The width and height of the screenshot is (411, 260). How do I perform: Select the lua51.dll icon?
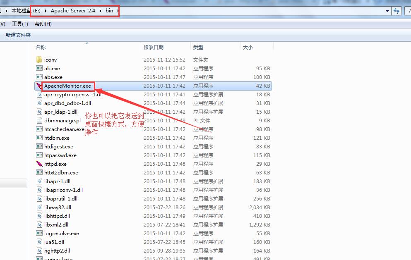(x=39, y=242)
